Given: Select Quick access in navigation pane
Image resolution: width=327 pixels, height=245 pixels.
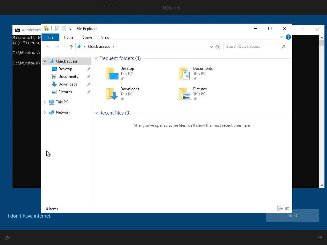Looking at the screenshot, I should point(66,61).
